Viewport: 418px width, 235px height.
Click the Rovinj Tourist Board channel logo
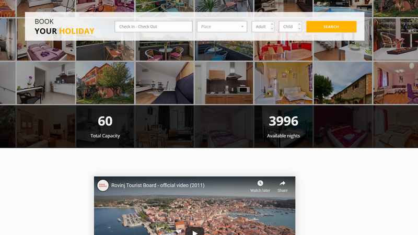tap(103, 185)
